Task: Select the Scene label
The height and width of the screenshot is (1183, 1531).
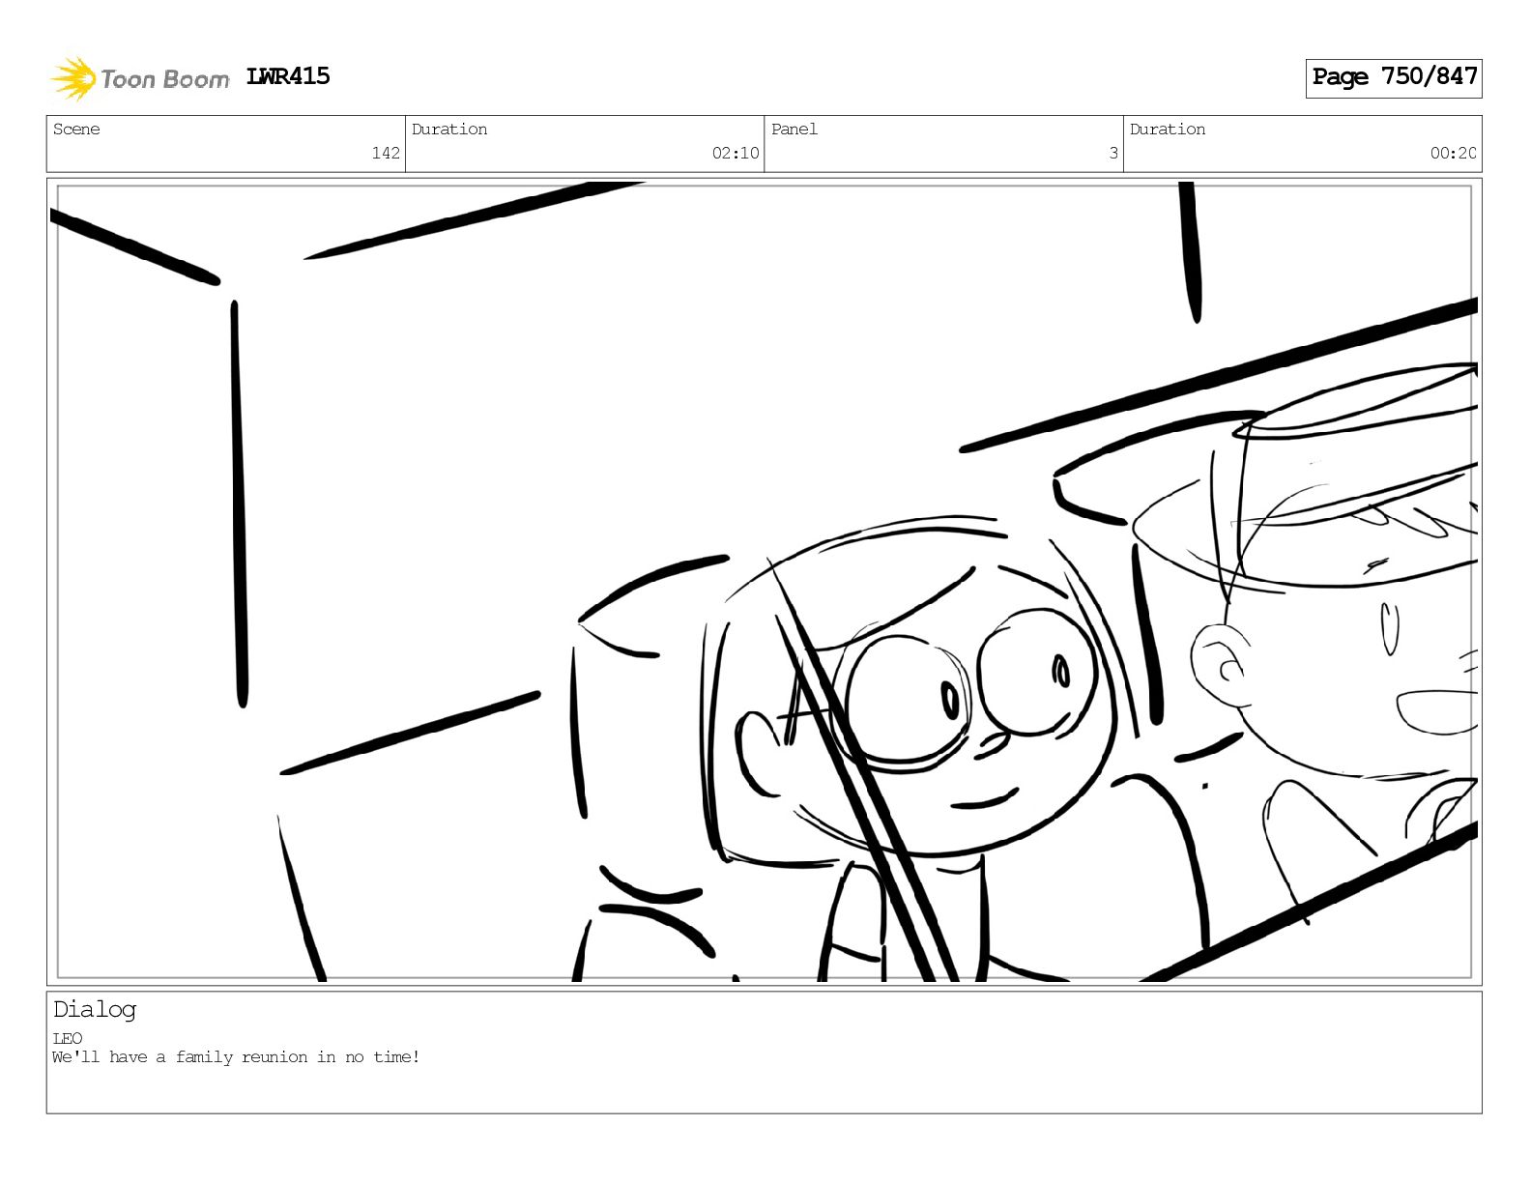Action: click(76, 130)
